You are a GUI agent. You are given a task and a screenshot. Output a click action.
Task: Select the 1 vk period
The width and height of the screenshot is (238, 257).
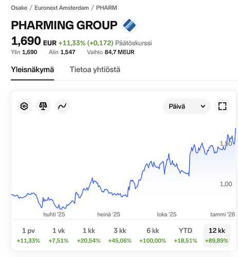[x=59, y=235]
